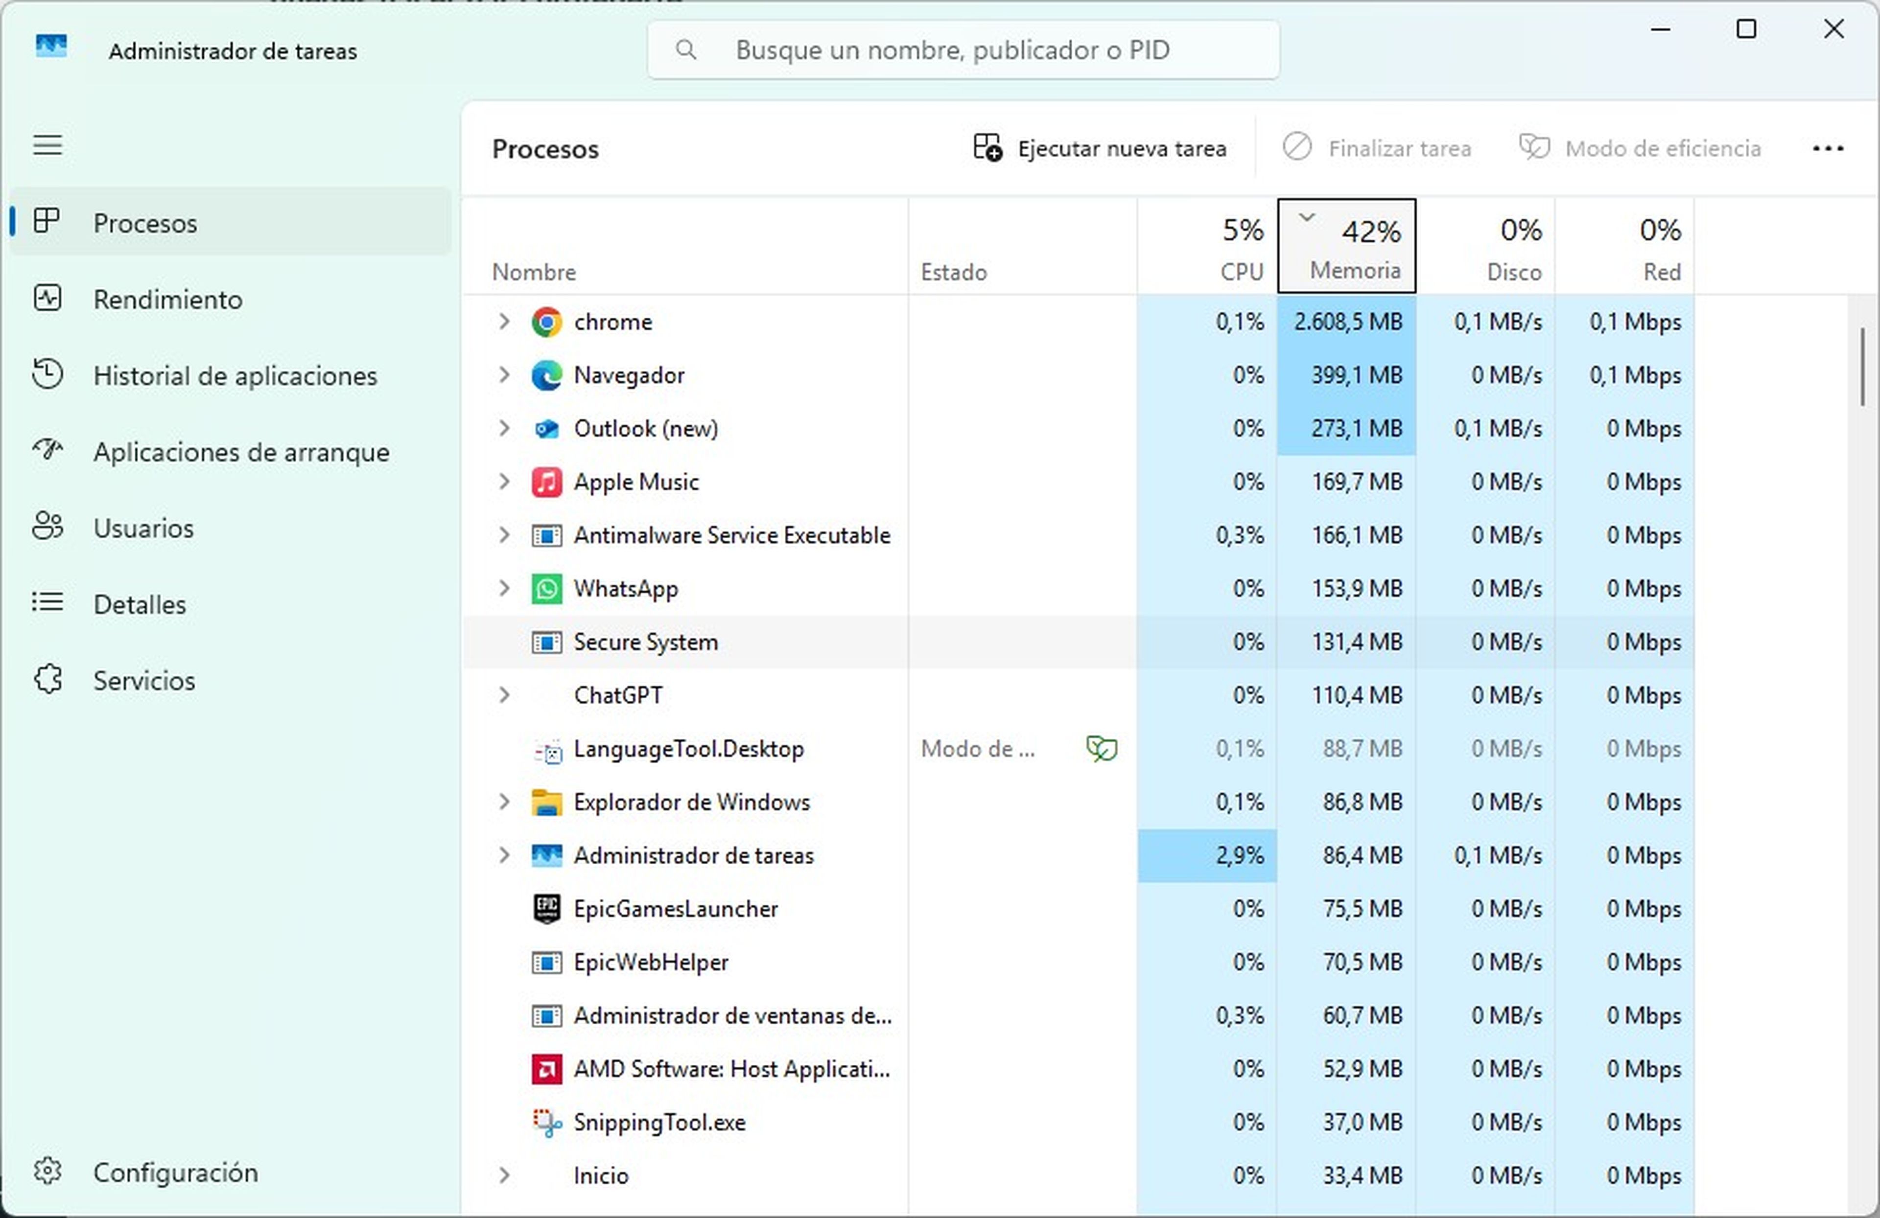Image resolution: width=1880 pixels, height=1218 pixels.
Task: Minimize the Task Manager window
Action: point(1660,30)
